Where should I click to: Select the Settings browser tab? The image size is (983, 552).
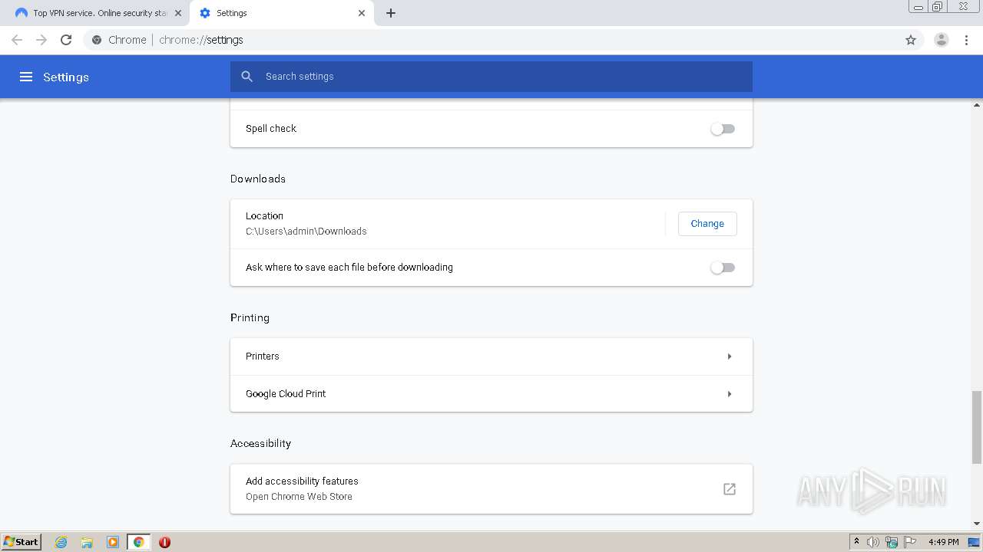point(281,13)
